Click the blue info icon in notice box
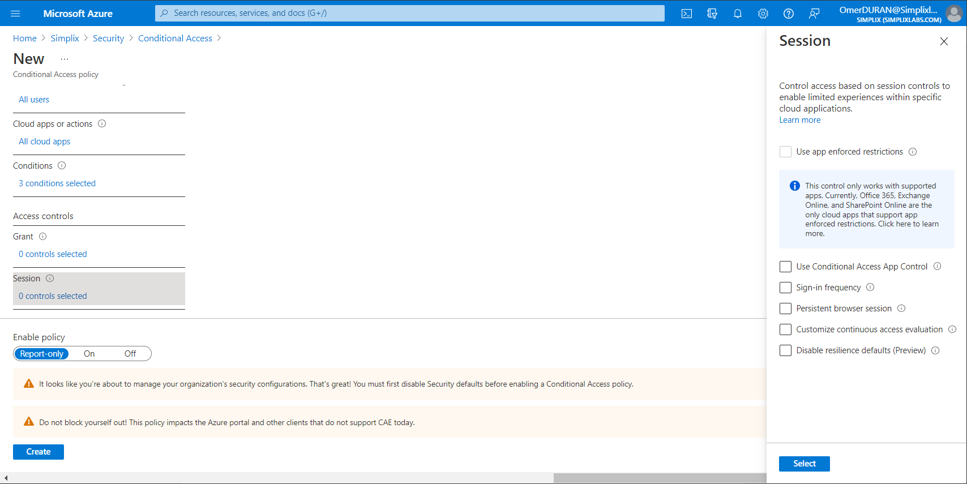967x484 pixels. [x=795, y=186]
